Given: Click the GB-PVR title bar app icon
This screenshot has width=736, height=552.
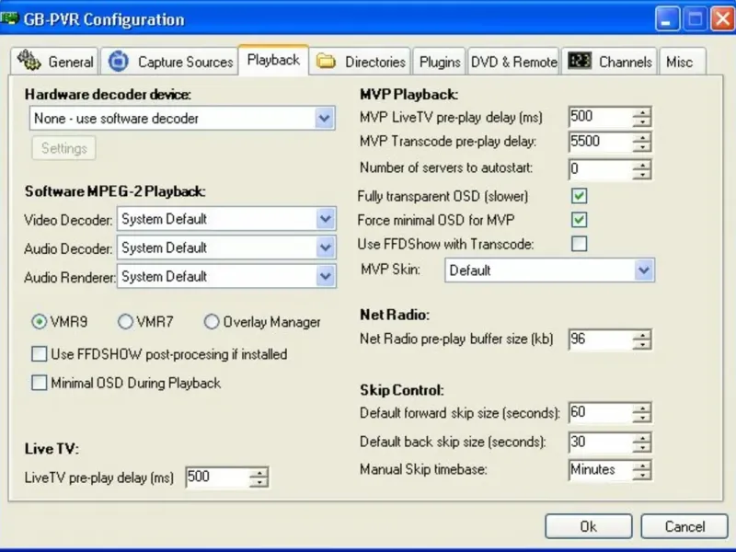Looking at the screenshot, I should 9,19.
